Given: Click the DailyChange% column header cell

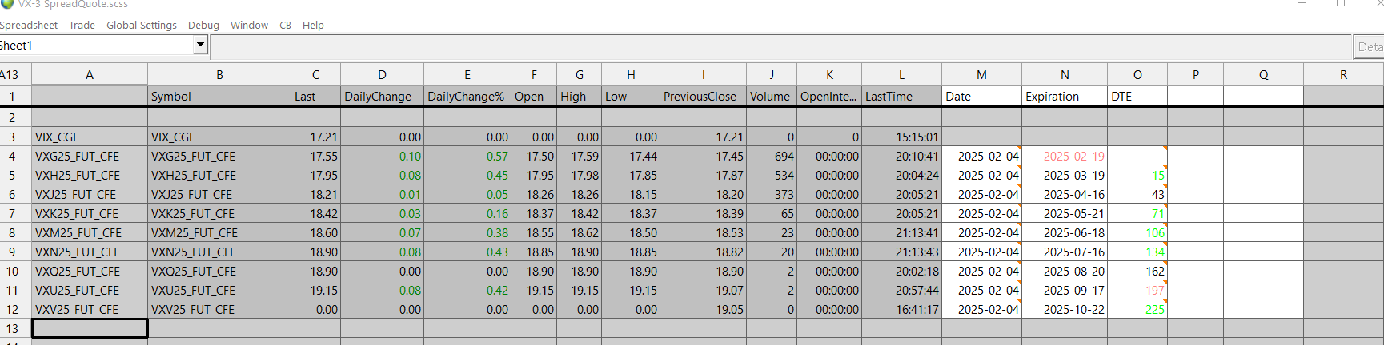Looking at the screenshot, I should pyautogui.click(x=467, y=97).
